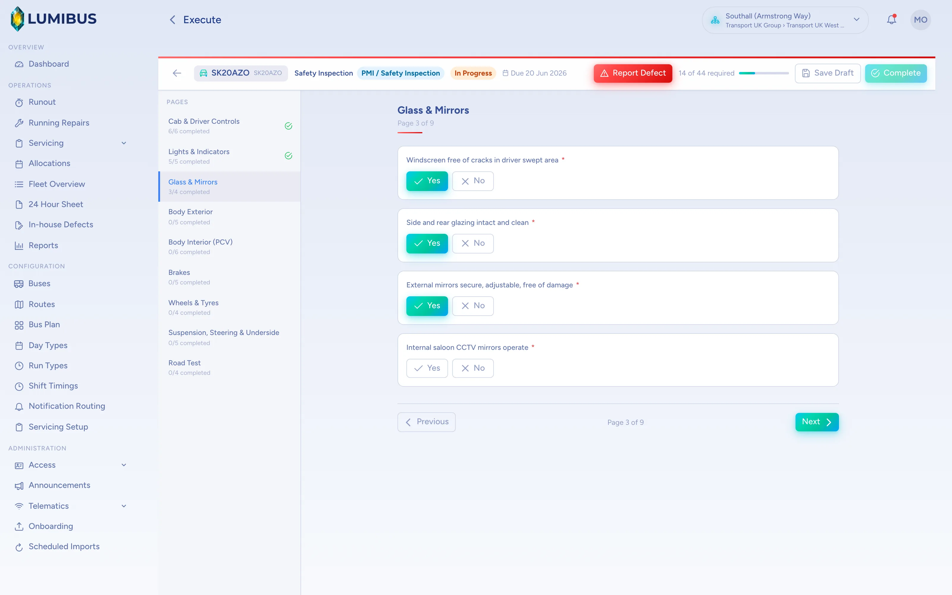Open the MO user avatar menu
This screenshot has width=952, height=595.
(x=920, y=20)
